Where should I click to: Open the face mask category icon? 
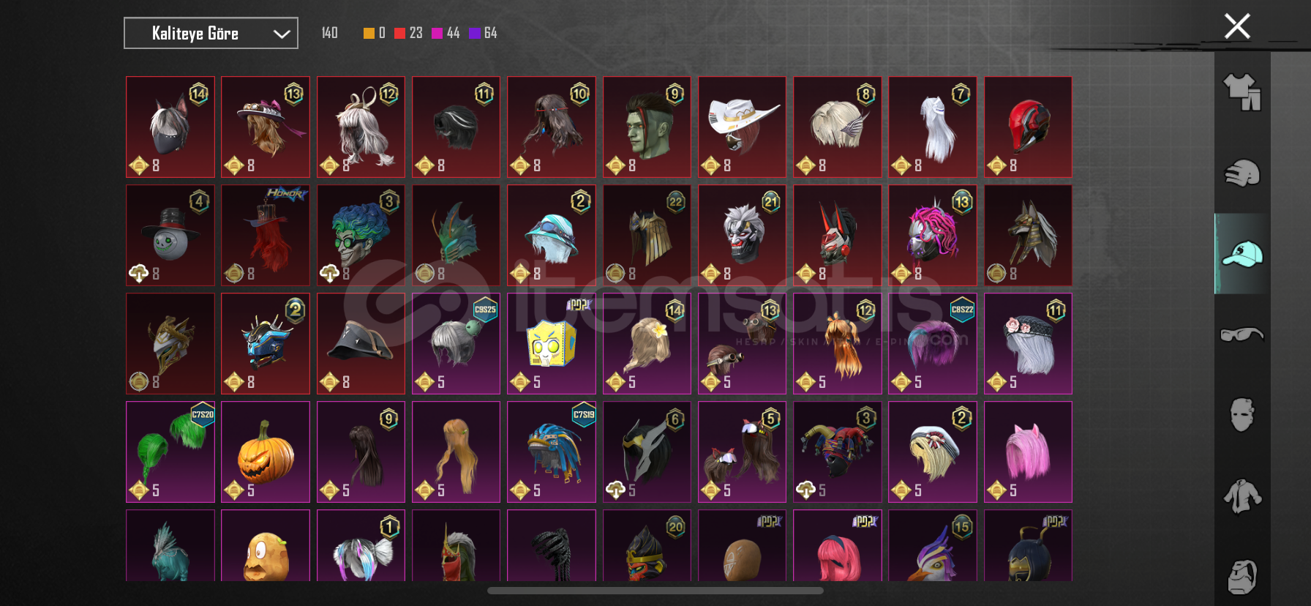coord(1241,415)
